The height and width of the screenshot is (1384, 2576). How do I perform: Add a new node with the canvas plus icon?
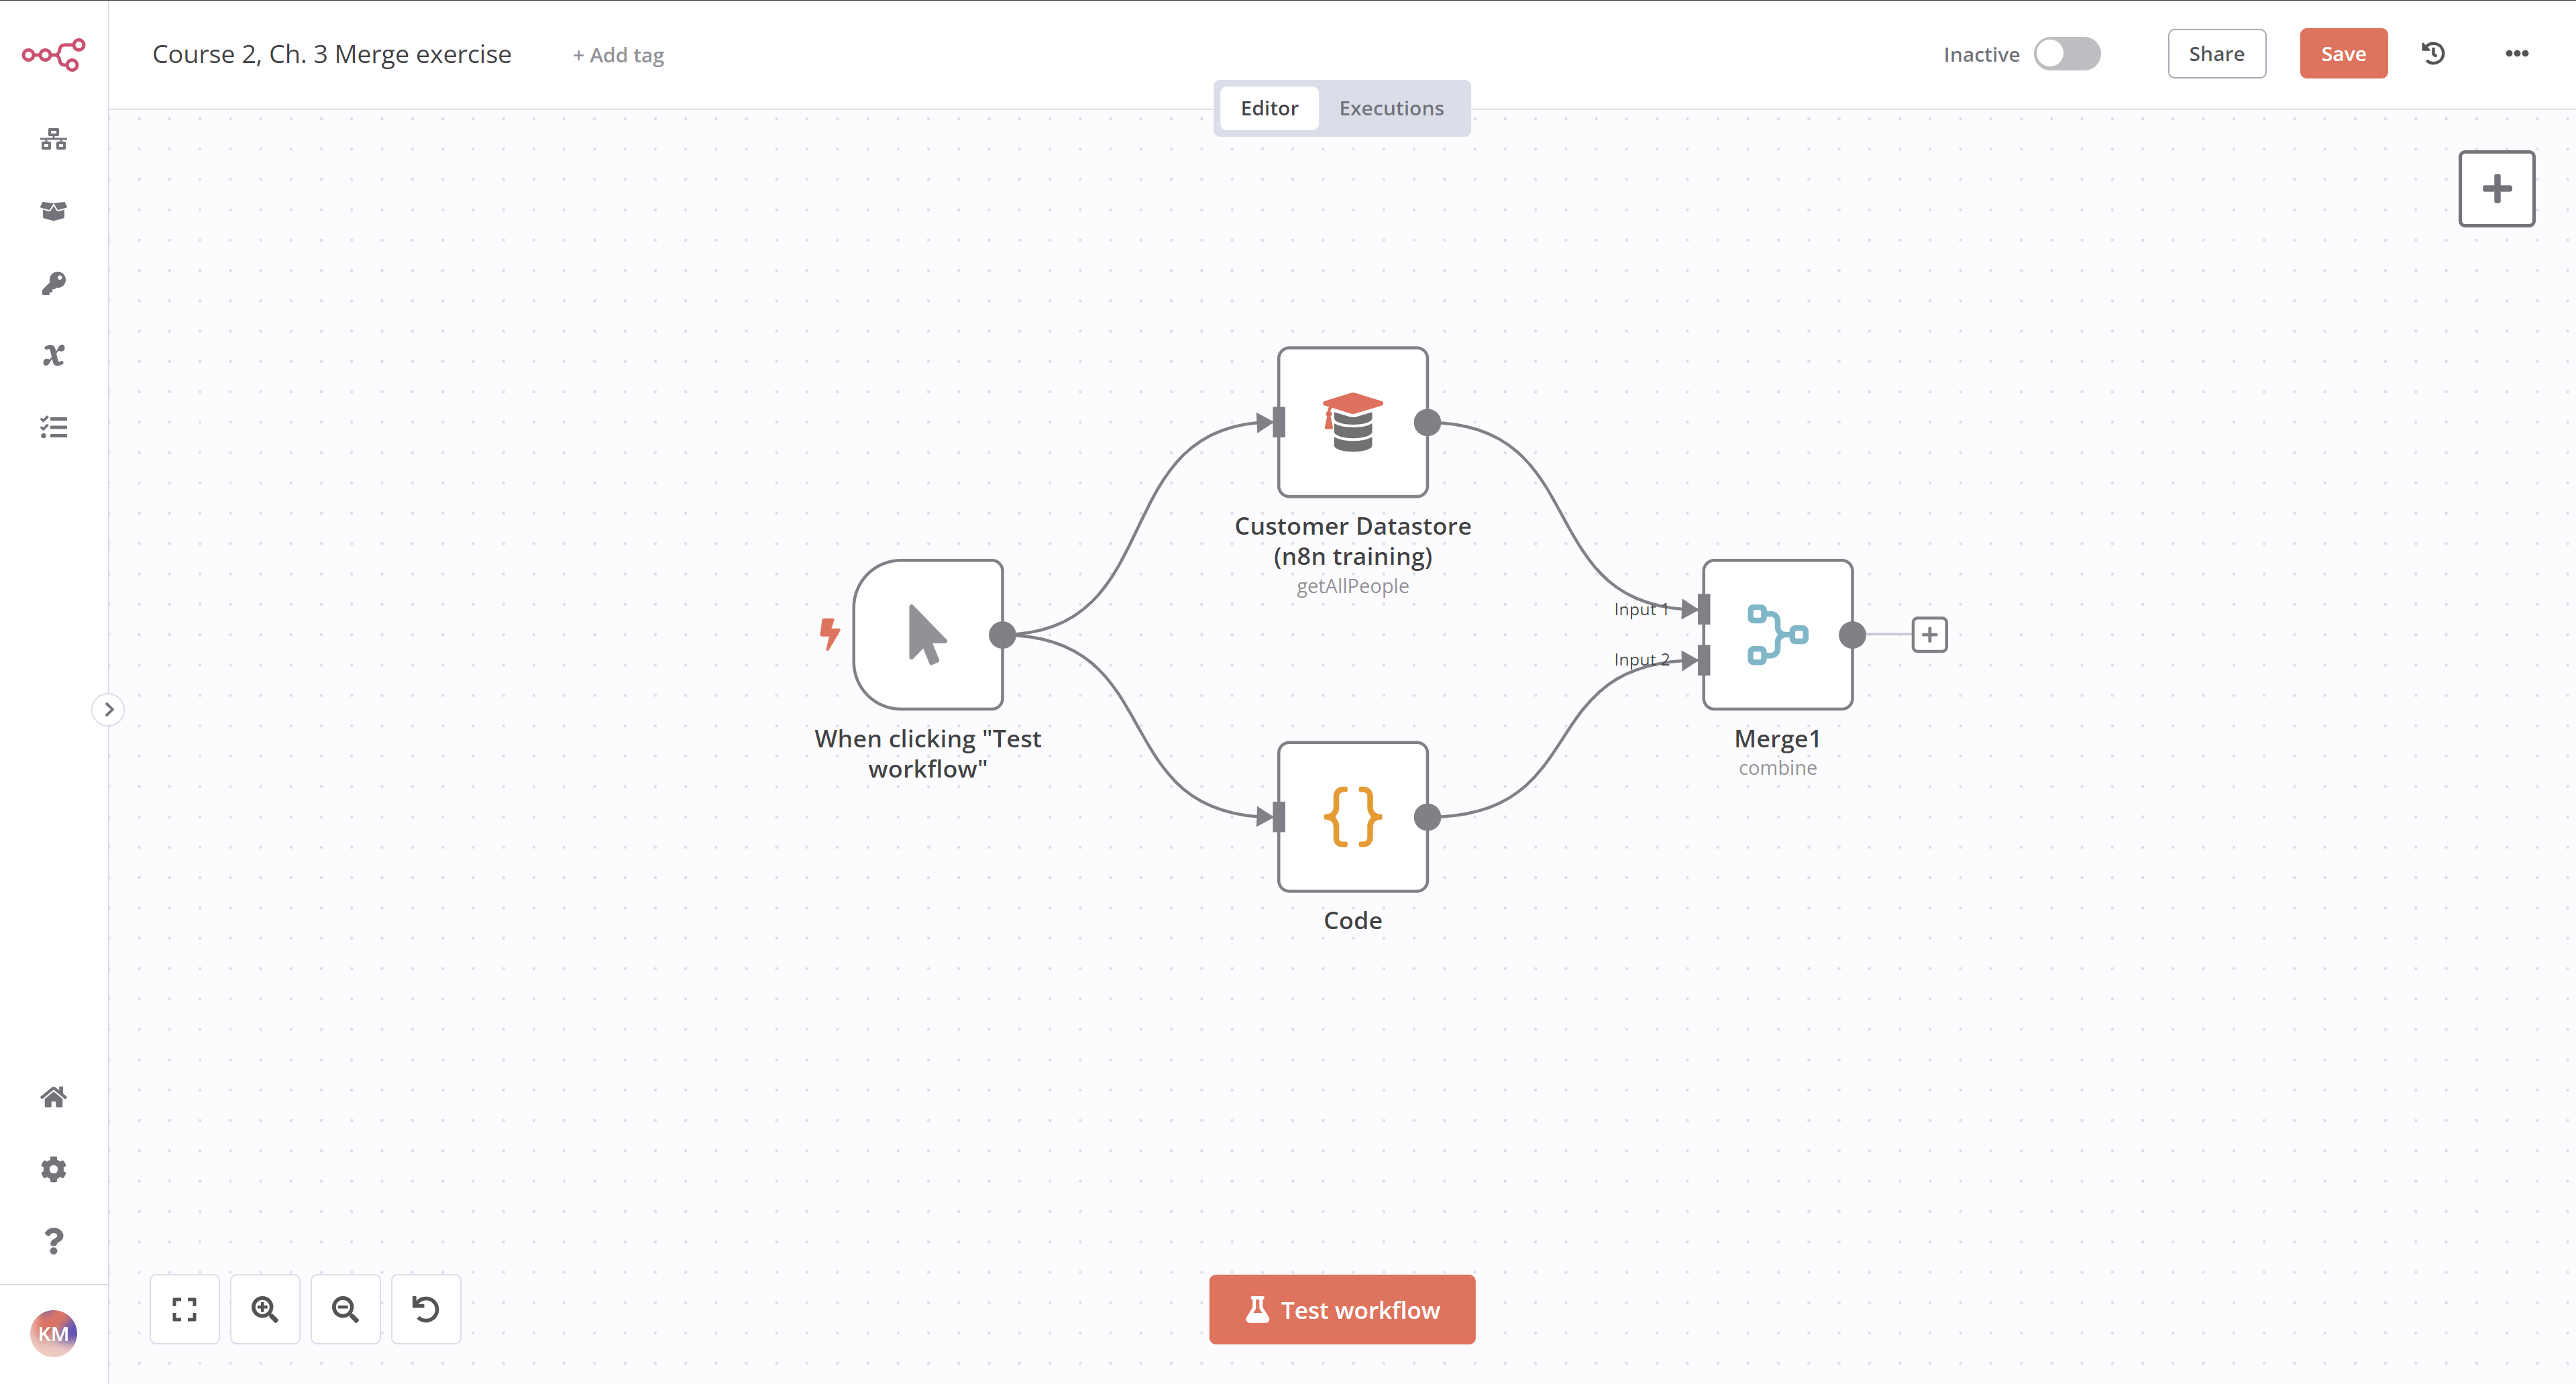pyautogui.click(x=2496, y=188)
